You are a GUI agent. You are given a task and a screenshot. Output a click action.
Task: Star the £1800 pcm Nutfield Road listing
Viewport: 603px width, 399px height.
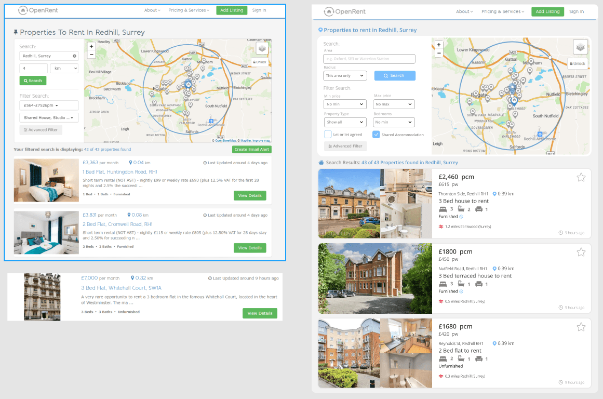point(581,252)
